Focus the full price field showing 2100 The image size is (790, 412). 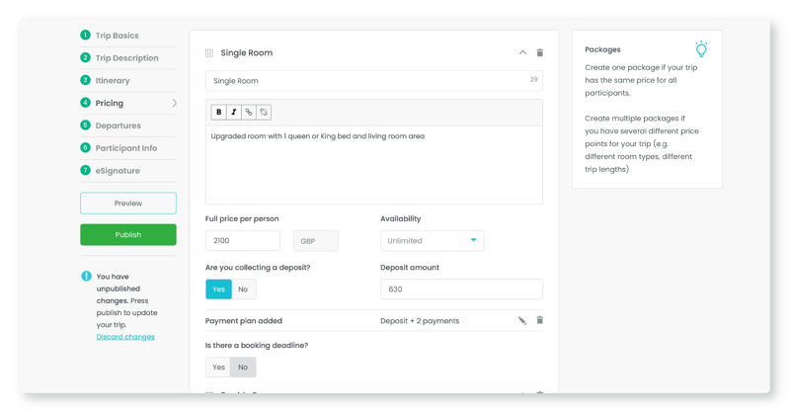[242, 240]
